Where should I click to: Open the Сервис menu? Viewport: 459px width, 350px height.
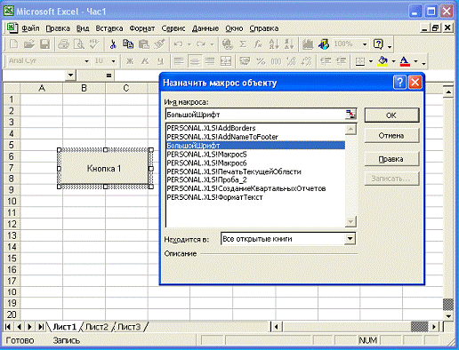(173, 28)
